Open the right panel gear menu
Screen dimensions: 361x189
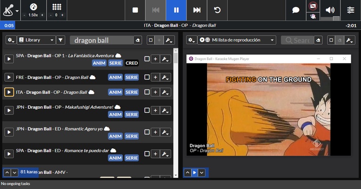[x=192, y=40]
